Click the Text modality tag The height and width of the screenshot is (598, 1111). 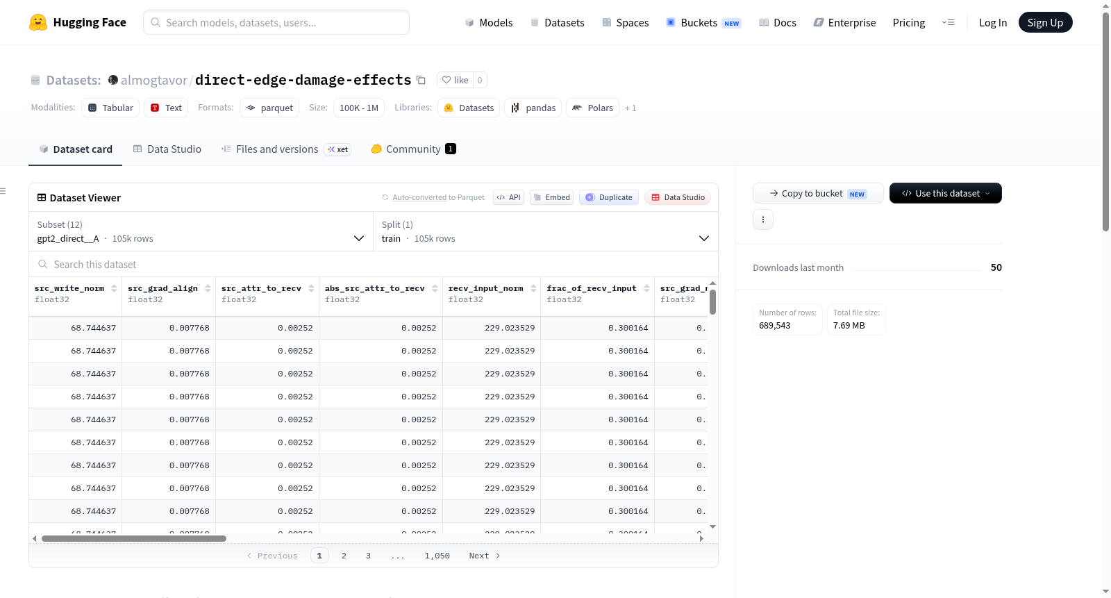click(166, 108)
